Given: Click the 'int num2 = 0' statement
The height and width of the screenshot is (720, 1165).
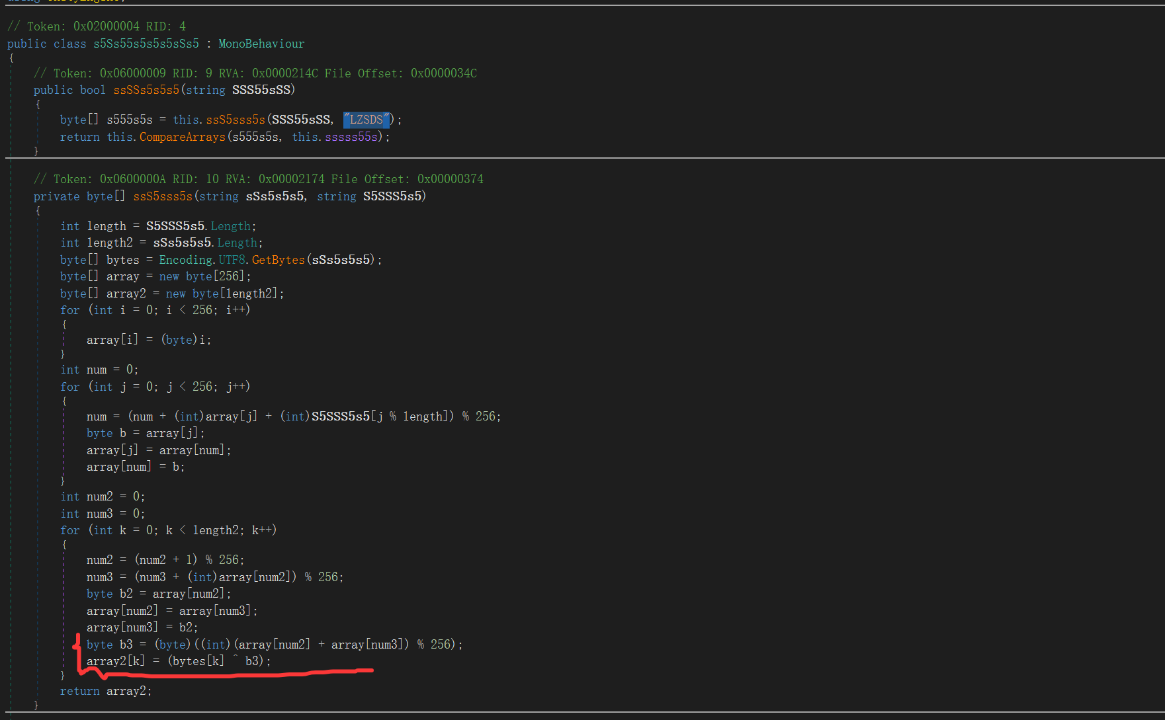Looking at the screenshot, I should [x=103, y=497].
